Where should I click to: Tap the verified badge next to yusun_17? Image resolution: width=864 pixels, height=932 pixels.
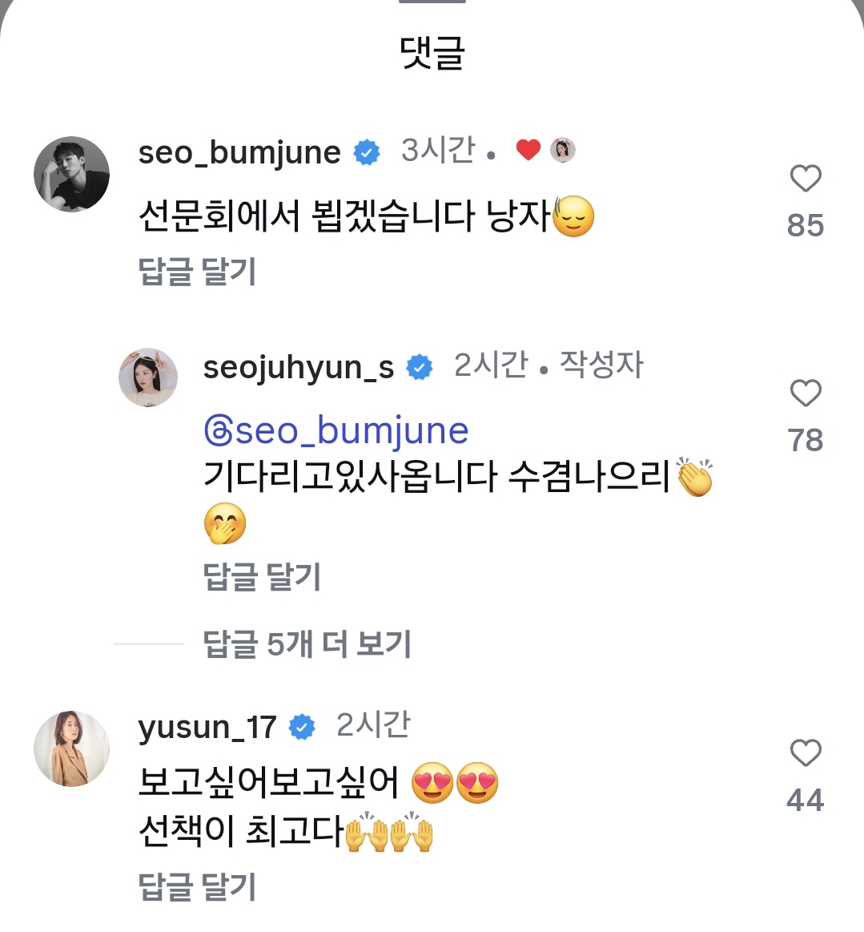coord(302,726)
